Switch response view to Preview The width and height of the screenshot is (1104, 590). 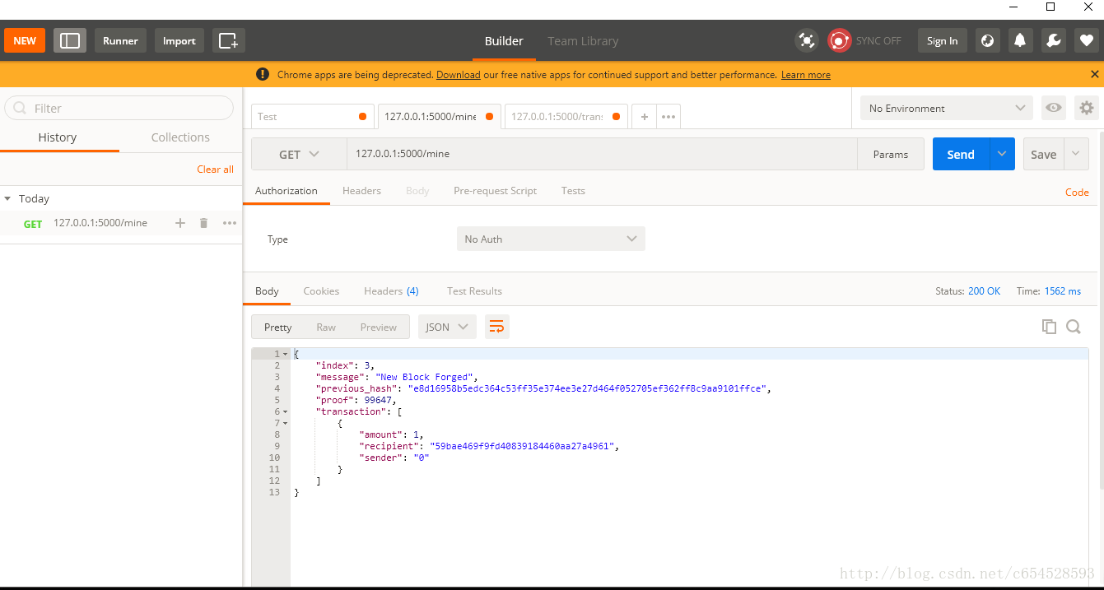tap(378, 327)
